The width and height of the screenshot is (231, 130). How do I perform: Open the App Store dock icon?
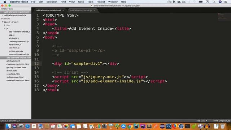point(123,126)
